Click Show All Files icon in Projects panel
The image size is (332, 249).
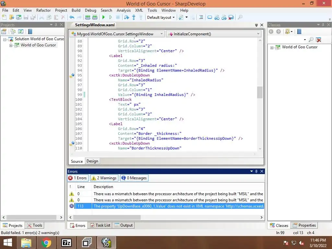[x=13, y=31]
